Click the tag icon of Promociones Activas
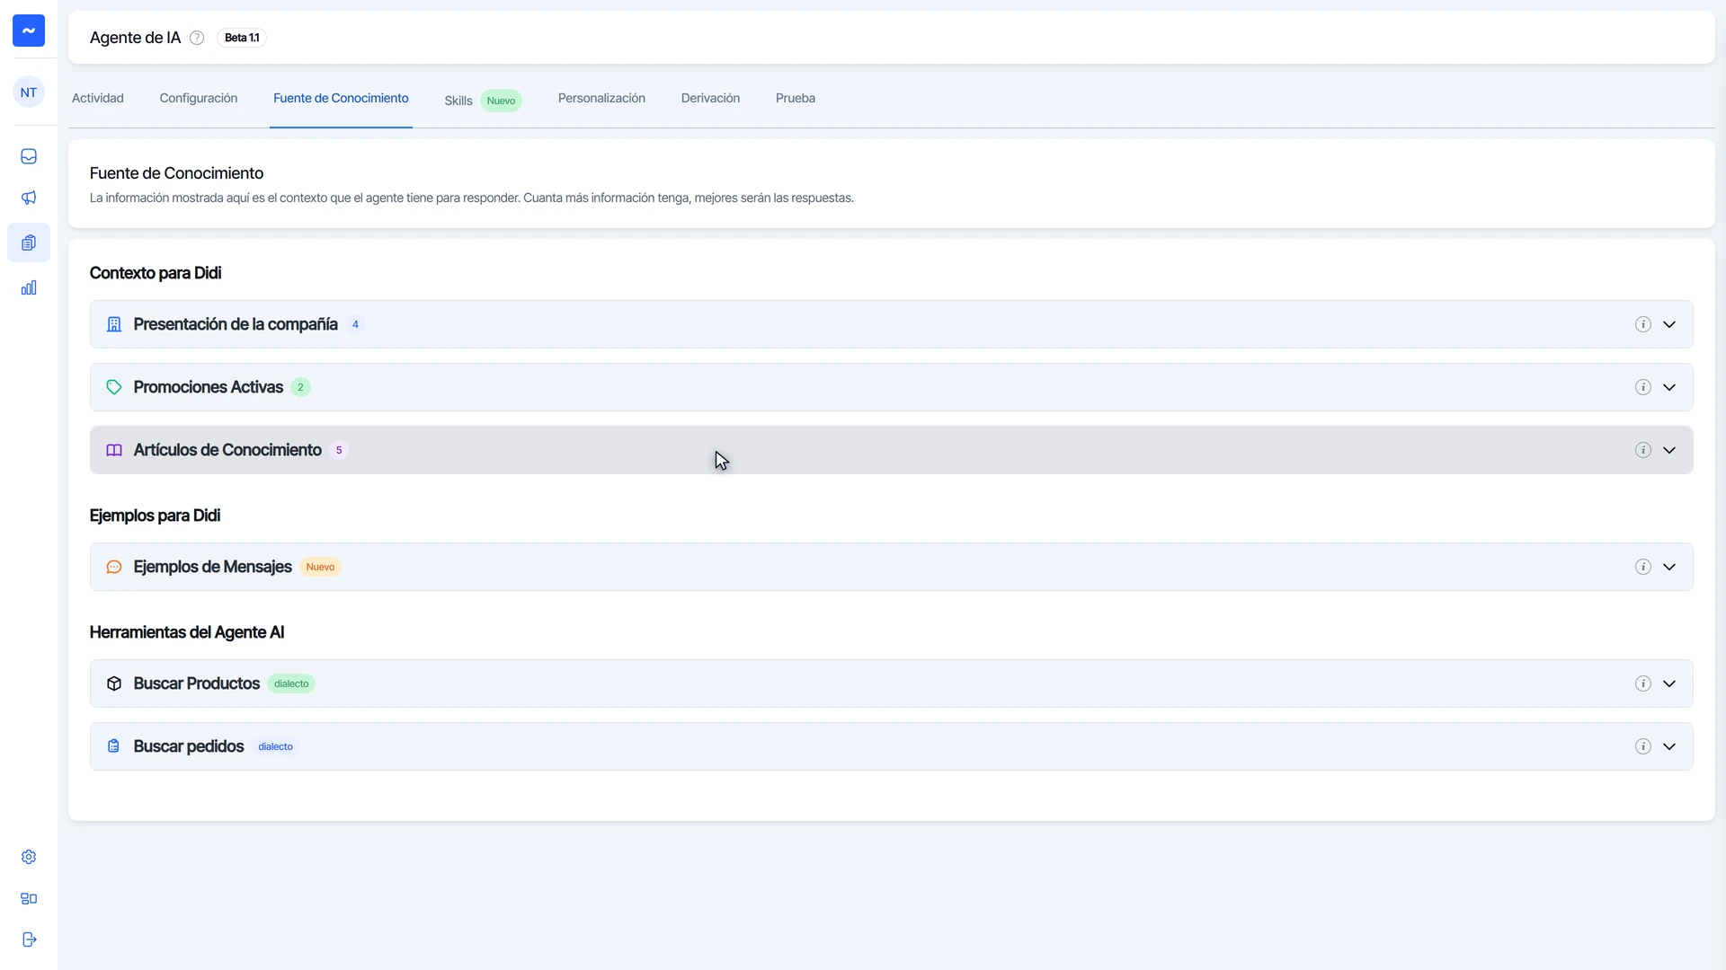The height and width of the screenshot is (970, 1726). click(114, 387)
